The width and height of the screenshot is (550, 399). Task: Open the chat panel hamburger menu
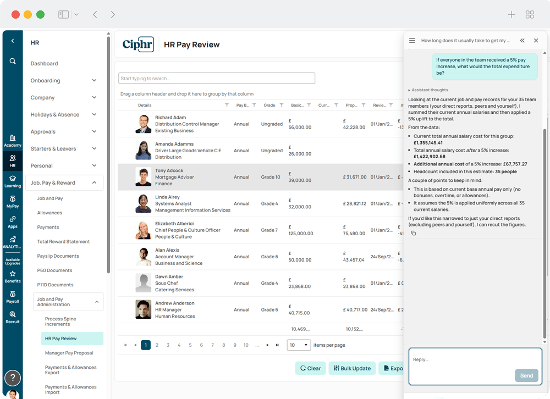click(412, 41)
